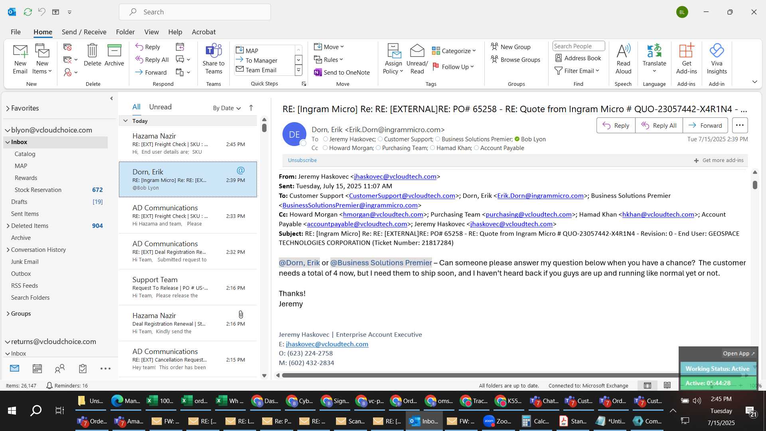
Task: Open the Rules dropdown
Action: click(328, 59)
